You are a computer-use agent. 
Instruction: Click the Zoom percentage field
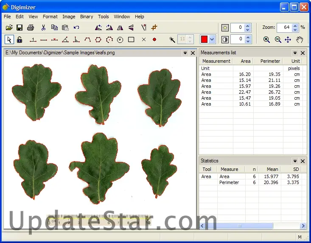pyautogui.click(x=284, y=27)
